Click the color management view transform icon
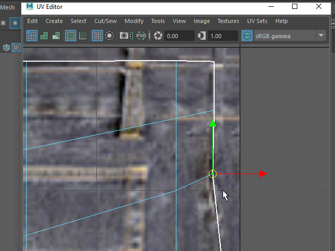Viewport: 335px width, 251px height. pos(247,36)
